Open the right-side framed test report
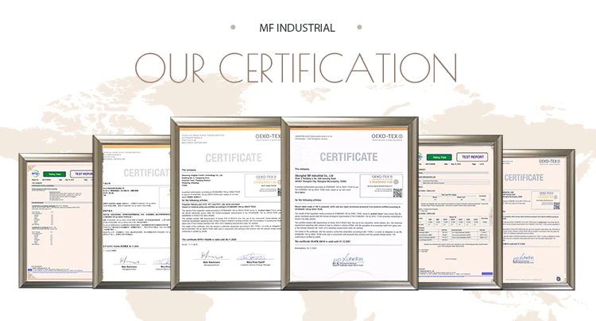 coord(460,212)
